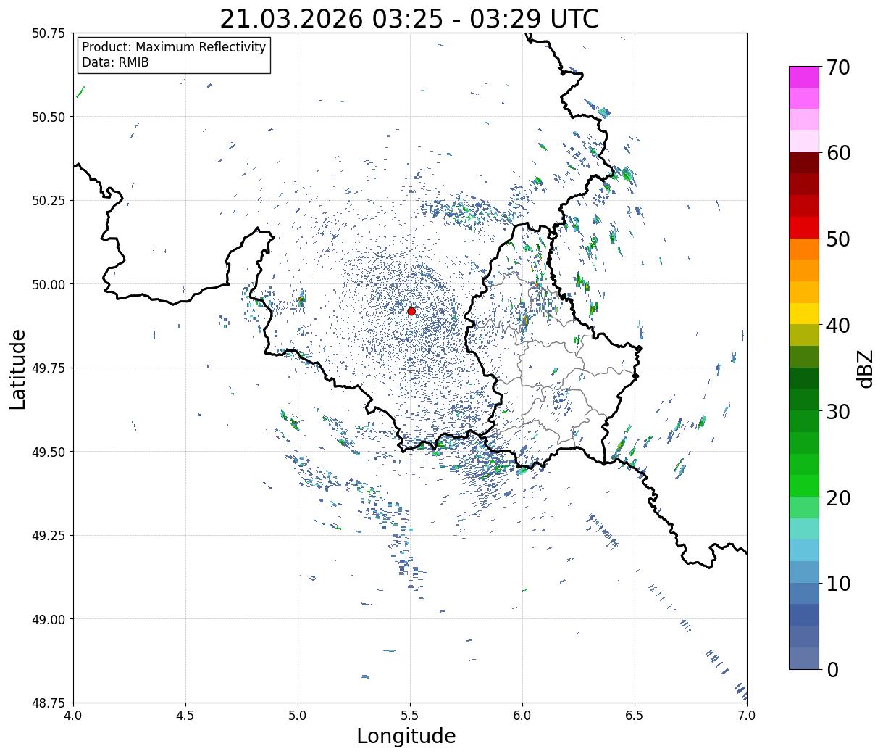Click the latitude tick label 49.00
Screen dimensions: 883x754
pyautogui.click(x=49, y=619)
